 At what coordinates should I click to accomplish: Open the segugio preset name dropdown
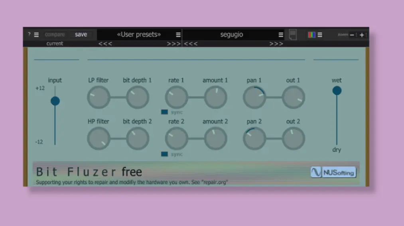point(232,35)
